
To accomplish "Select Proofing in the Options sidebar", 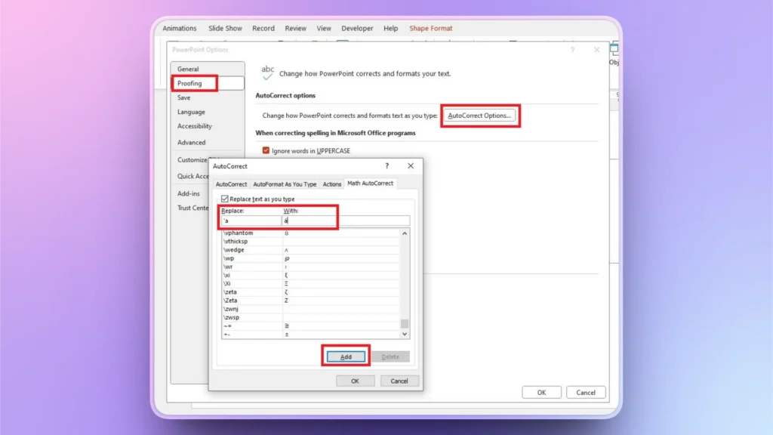I will tap(193, 83).
